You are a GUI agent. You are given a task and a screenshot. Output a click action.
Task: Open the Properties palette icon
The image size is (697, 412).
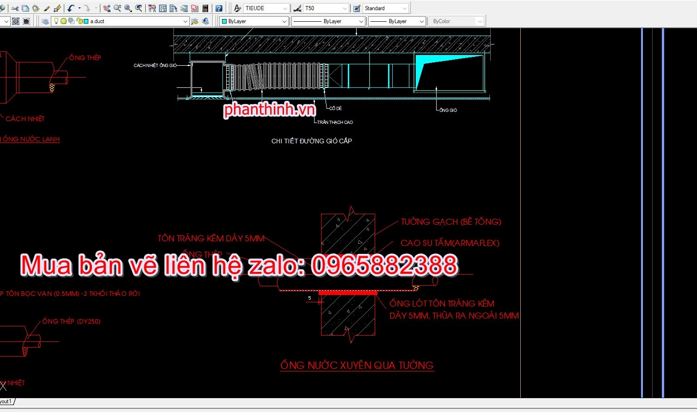(x=152, y=8)
